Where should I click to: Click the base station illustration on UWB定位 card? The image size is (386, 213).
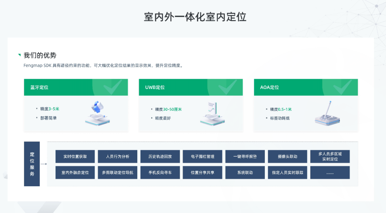(212, 114)
